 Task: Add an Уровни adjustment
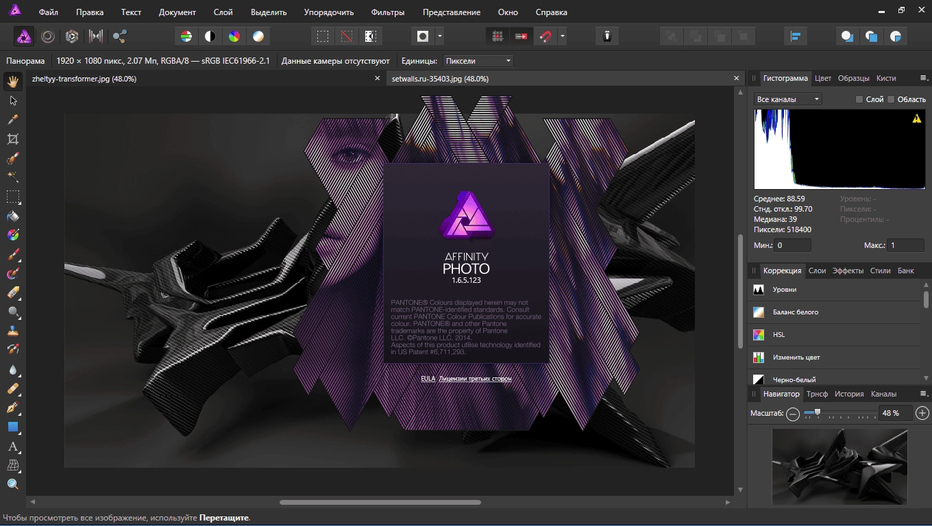coord(835,290)
